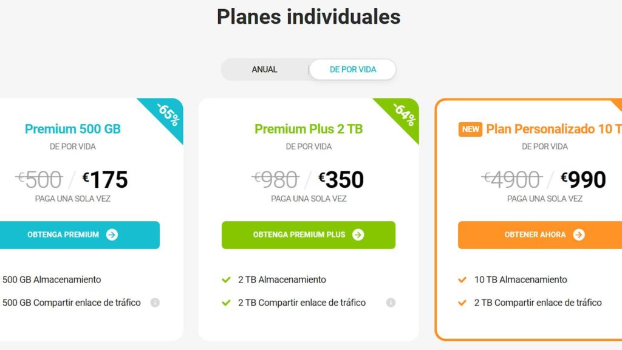
Task: Click the €175 lifetime price
Action: tap(105, 180)
